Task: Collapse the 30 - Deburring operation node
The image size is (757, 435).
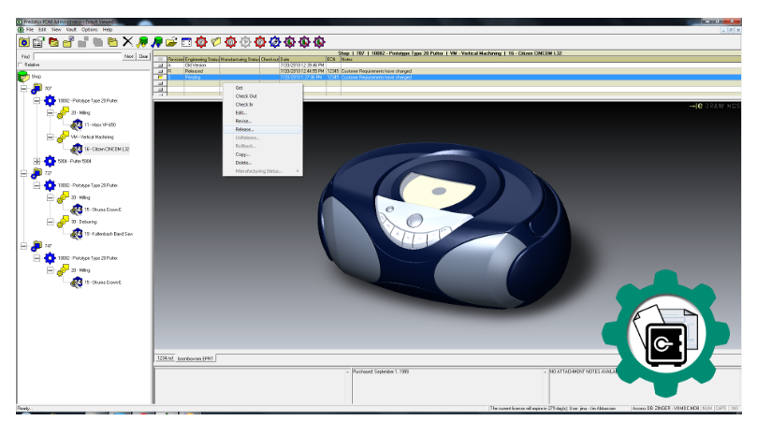Action: 51,222
